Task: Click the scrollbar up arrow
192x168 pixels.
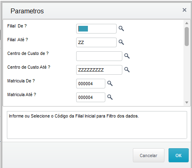Action: click(187, 23)
